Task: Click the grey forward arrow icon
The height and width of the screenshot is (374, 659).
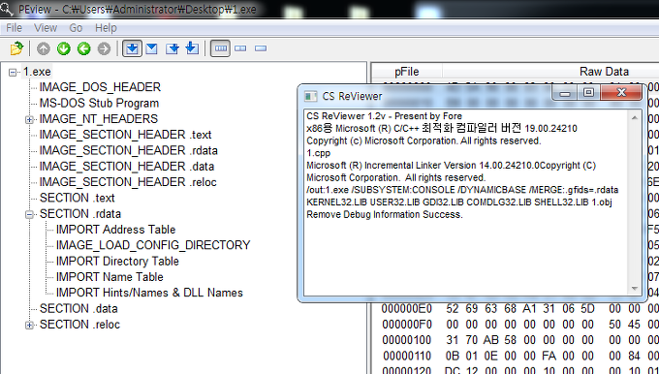Action: pyautogui.click(x=104, y=48)
